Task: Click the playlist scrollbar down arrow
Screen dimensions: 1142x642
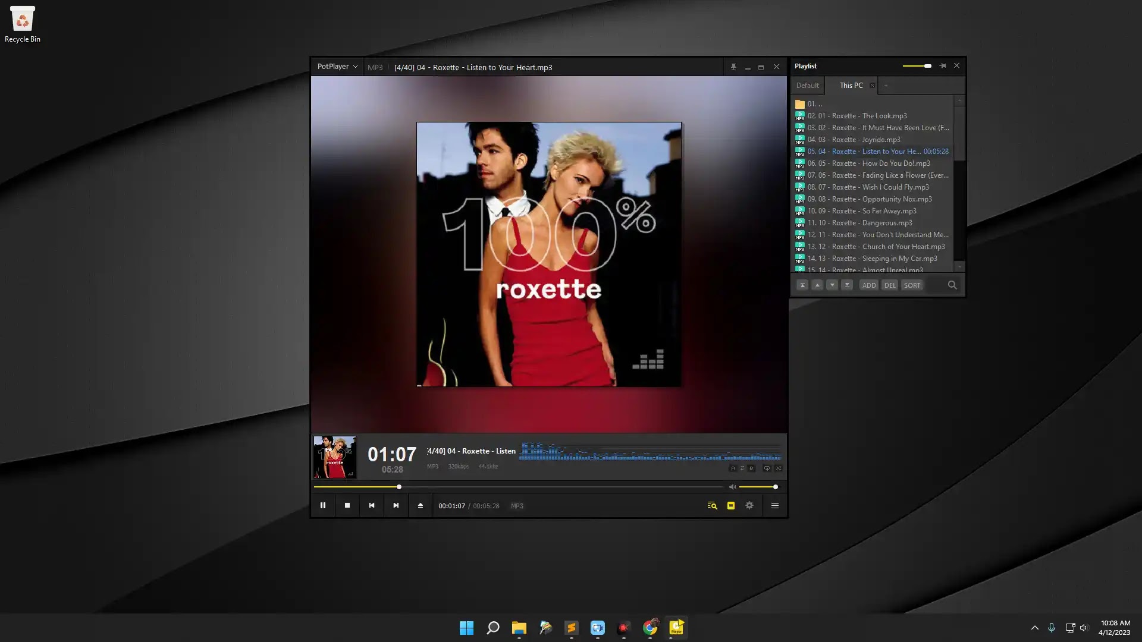Action: pyautogui.click(x=959, y=267)
